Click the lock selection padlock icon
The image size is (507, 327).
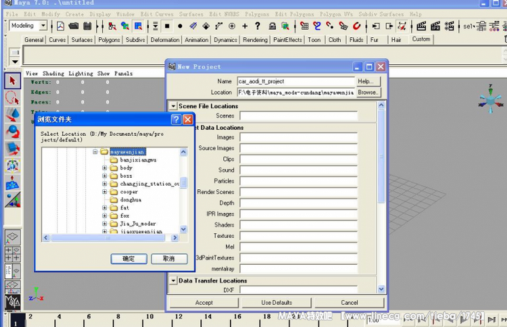click(272, 26)
